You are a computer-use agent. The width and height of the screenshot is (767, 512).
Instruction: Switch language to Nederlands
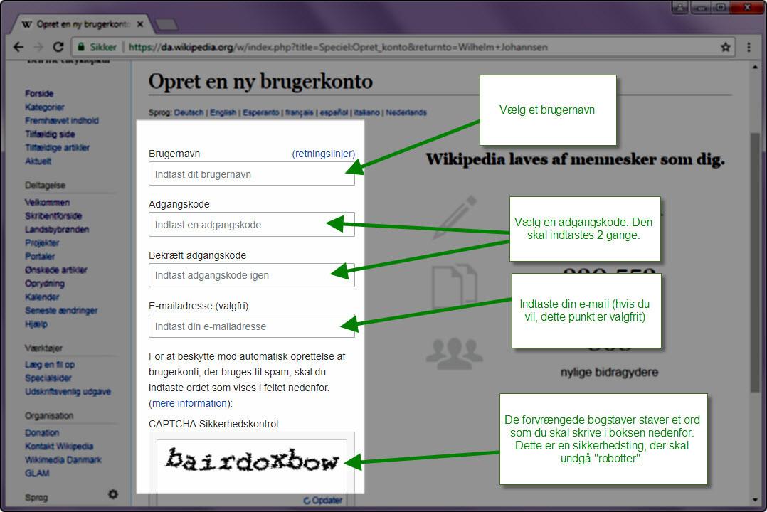click(406, 112)
